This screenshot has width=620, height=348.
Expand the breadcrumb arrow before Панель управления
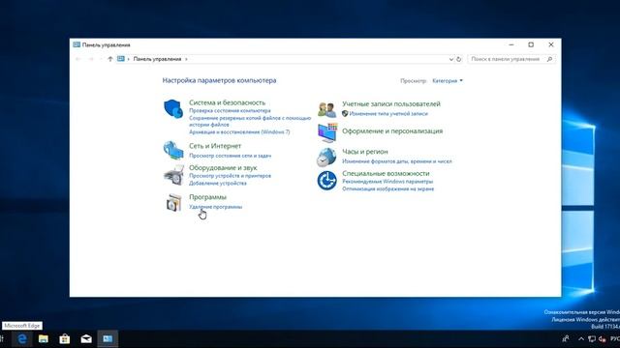tap(129, 59)
